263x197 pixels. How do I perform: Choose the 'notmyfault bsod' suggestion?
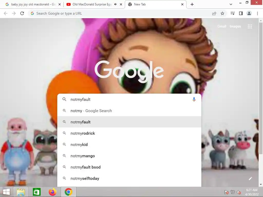point(129,167)
